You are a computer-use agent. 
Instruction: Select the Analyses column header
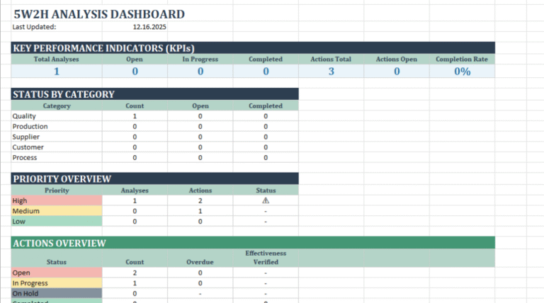(x=135, y=190)
